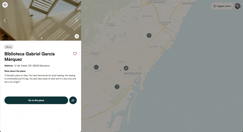
Task: Select the southernmost map marker
Action: click(x=117, y=87)
